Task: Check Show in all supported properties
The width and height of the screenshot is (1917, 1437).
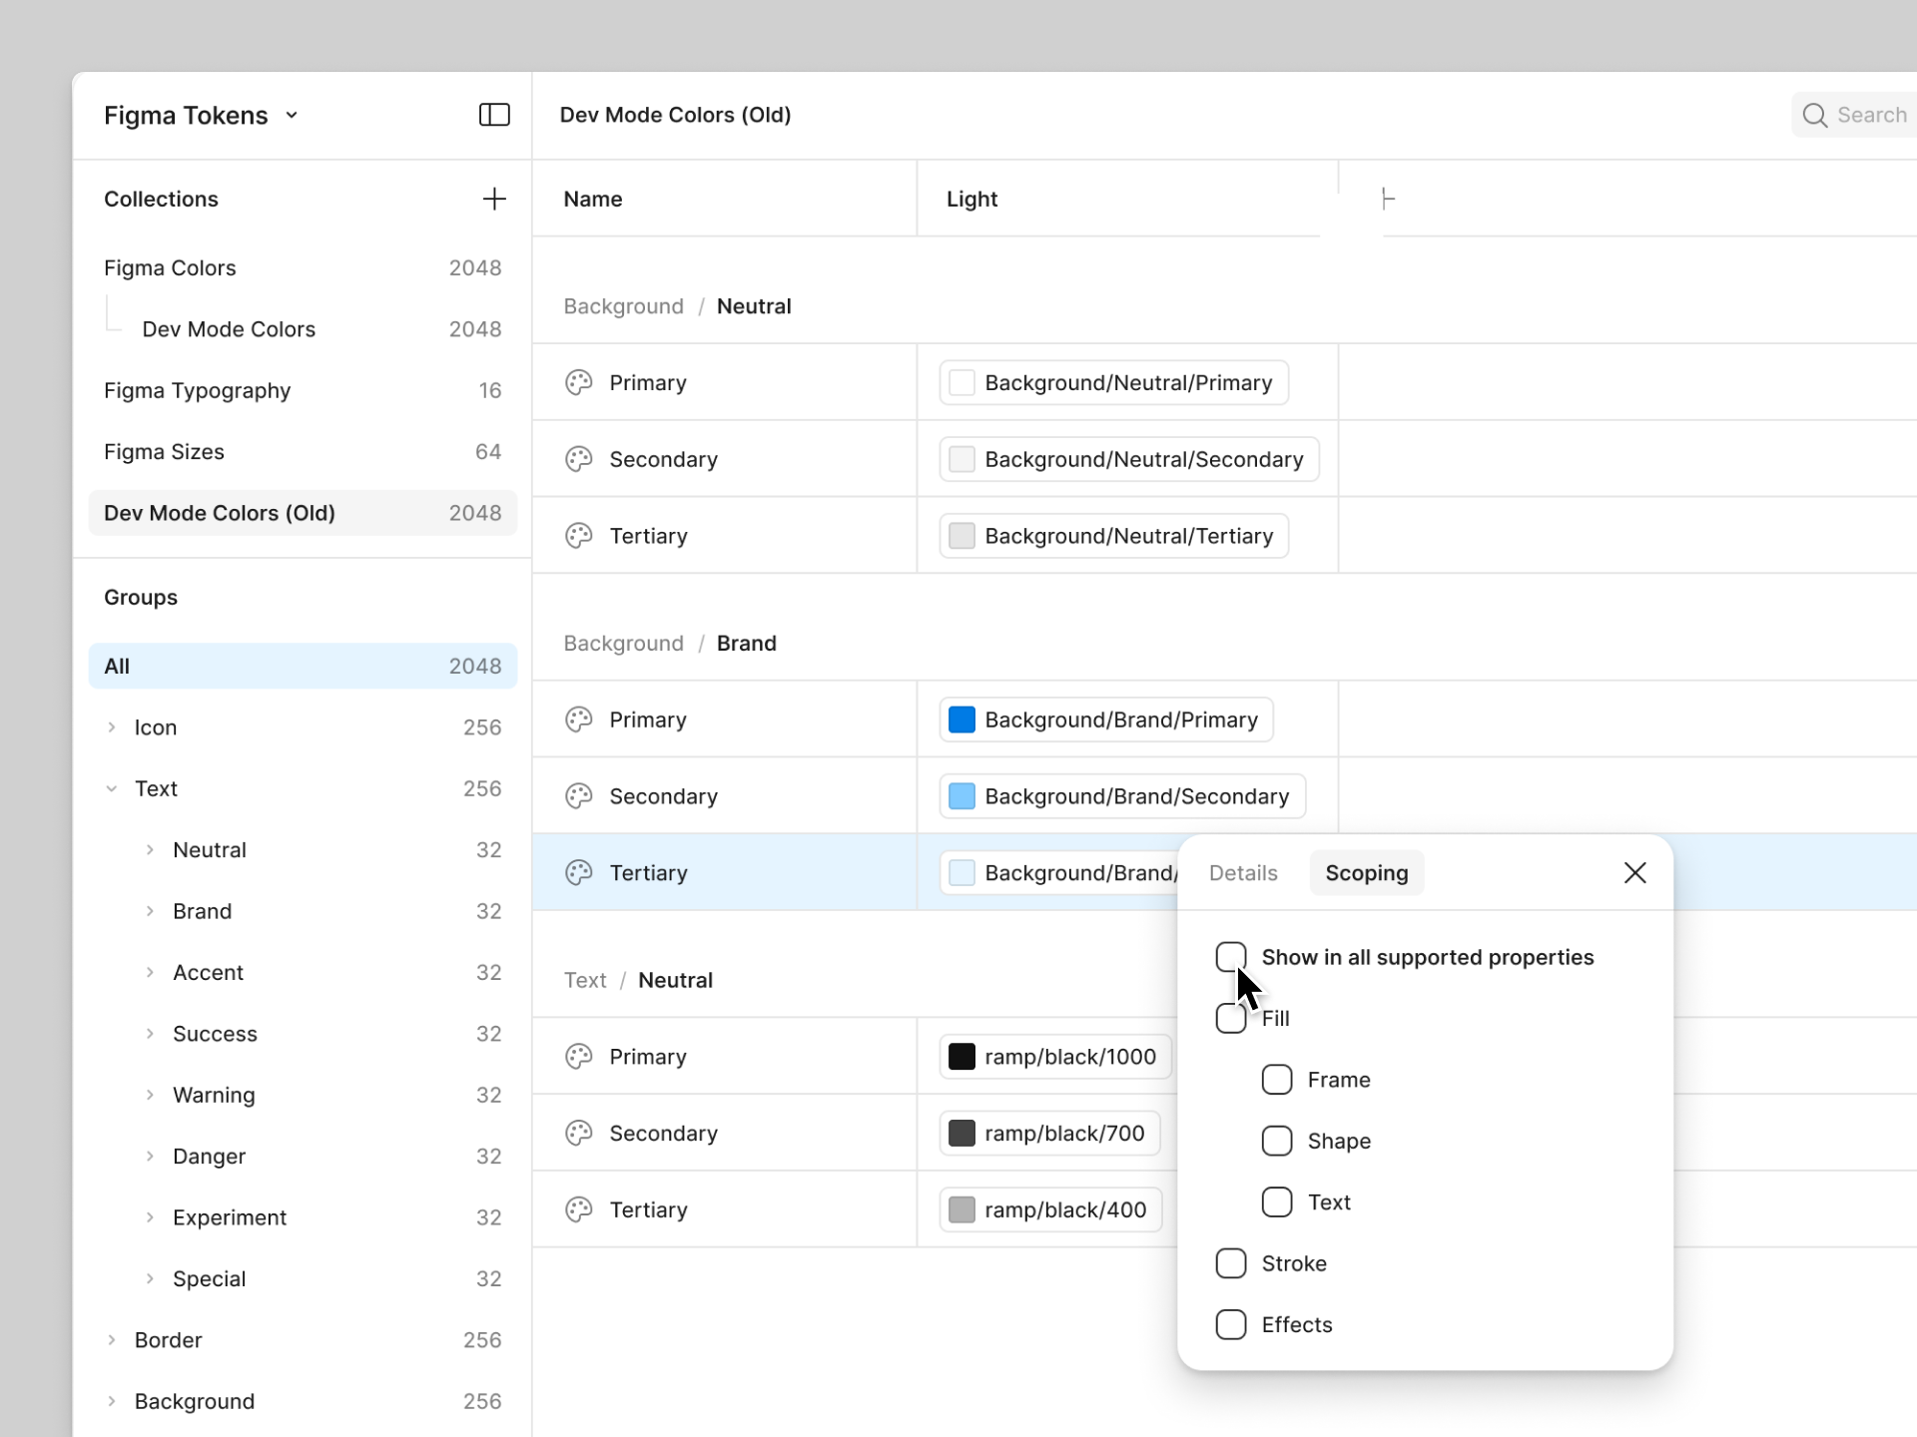Action: click(1230, 957)
